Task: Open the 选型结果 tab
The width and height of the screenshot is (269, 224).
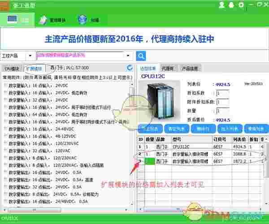Action: pyautogui.click(x=148, y=69)
